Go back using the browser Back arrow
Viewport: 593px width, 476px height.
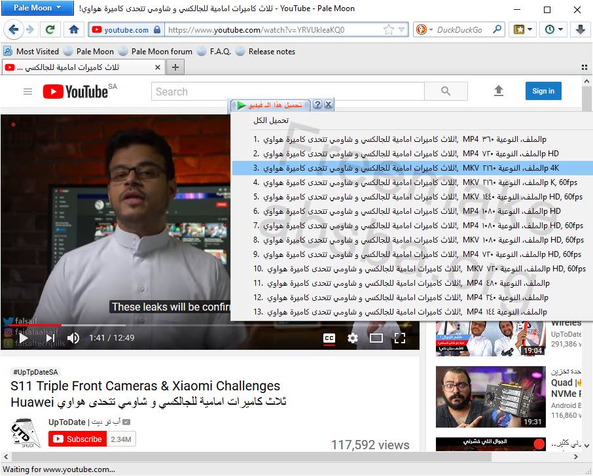pos(13,29)
